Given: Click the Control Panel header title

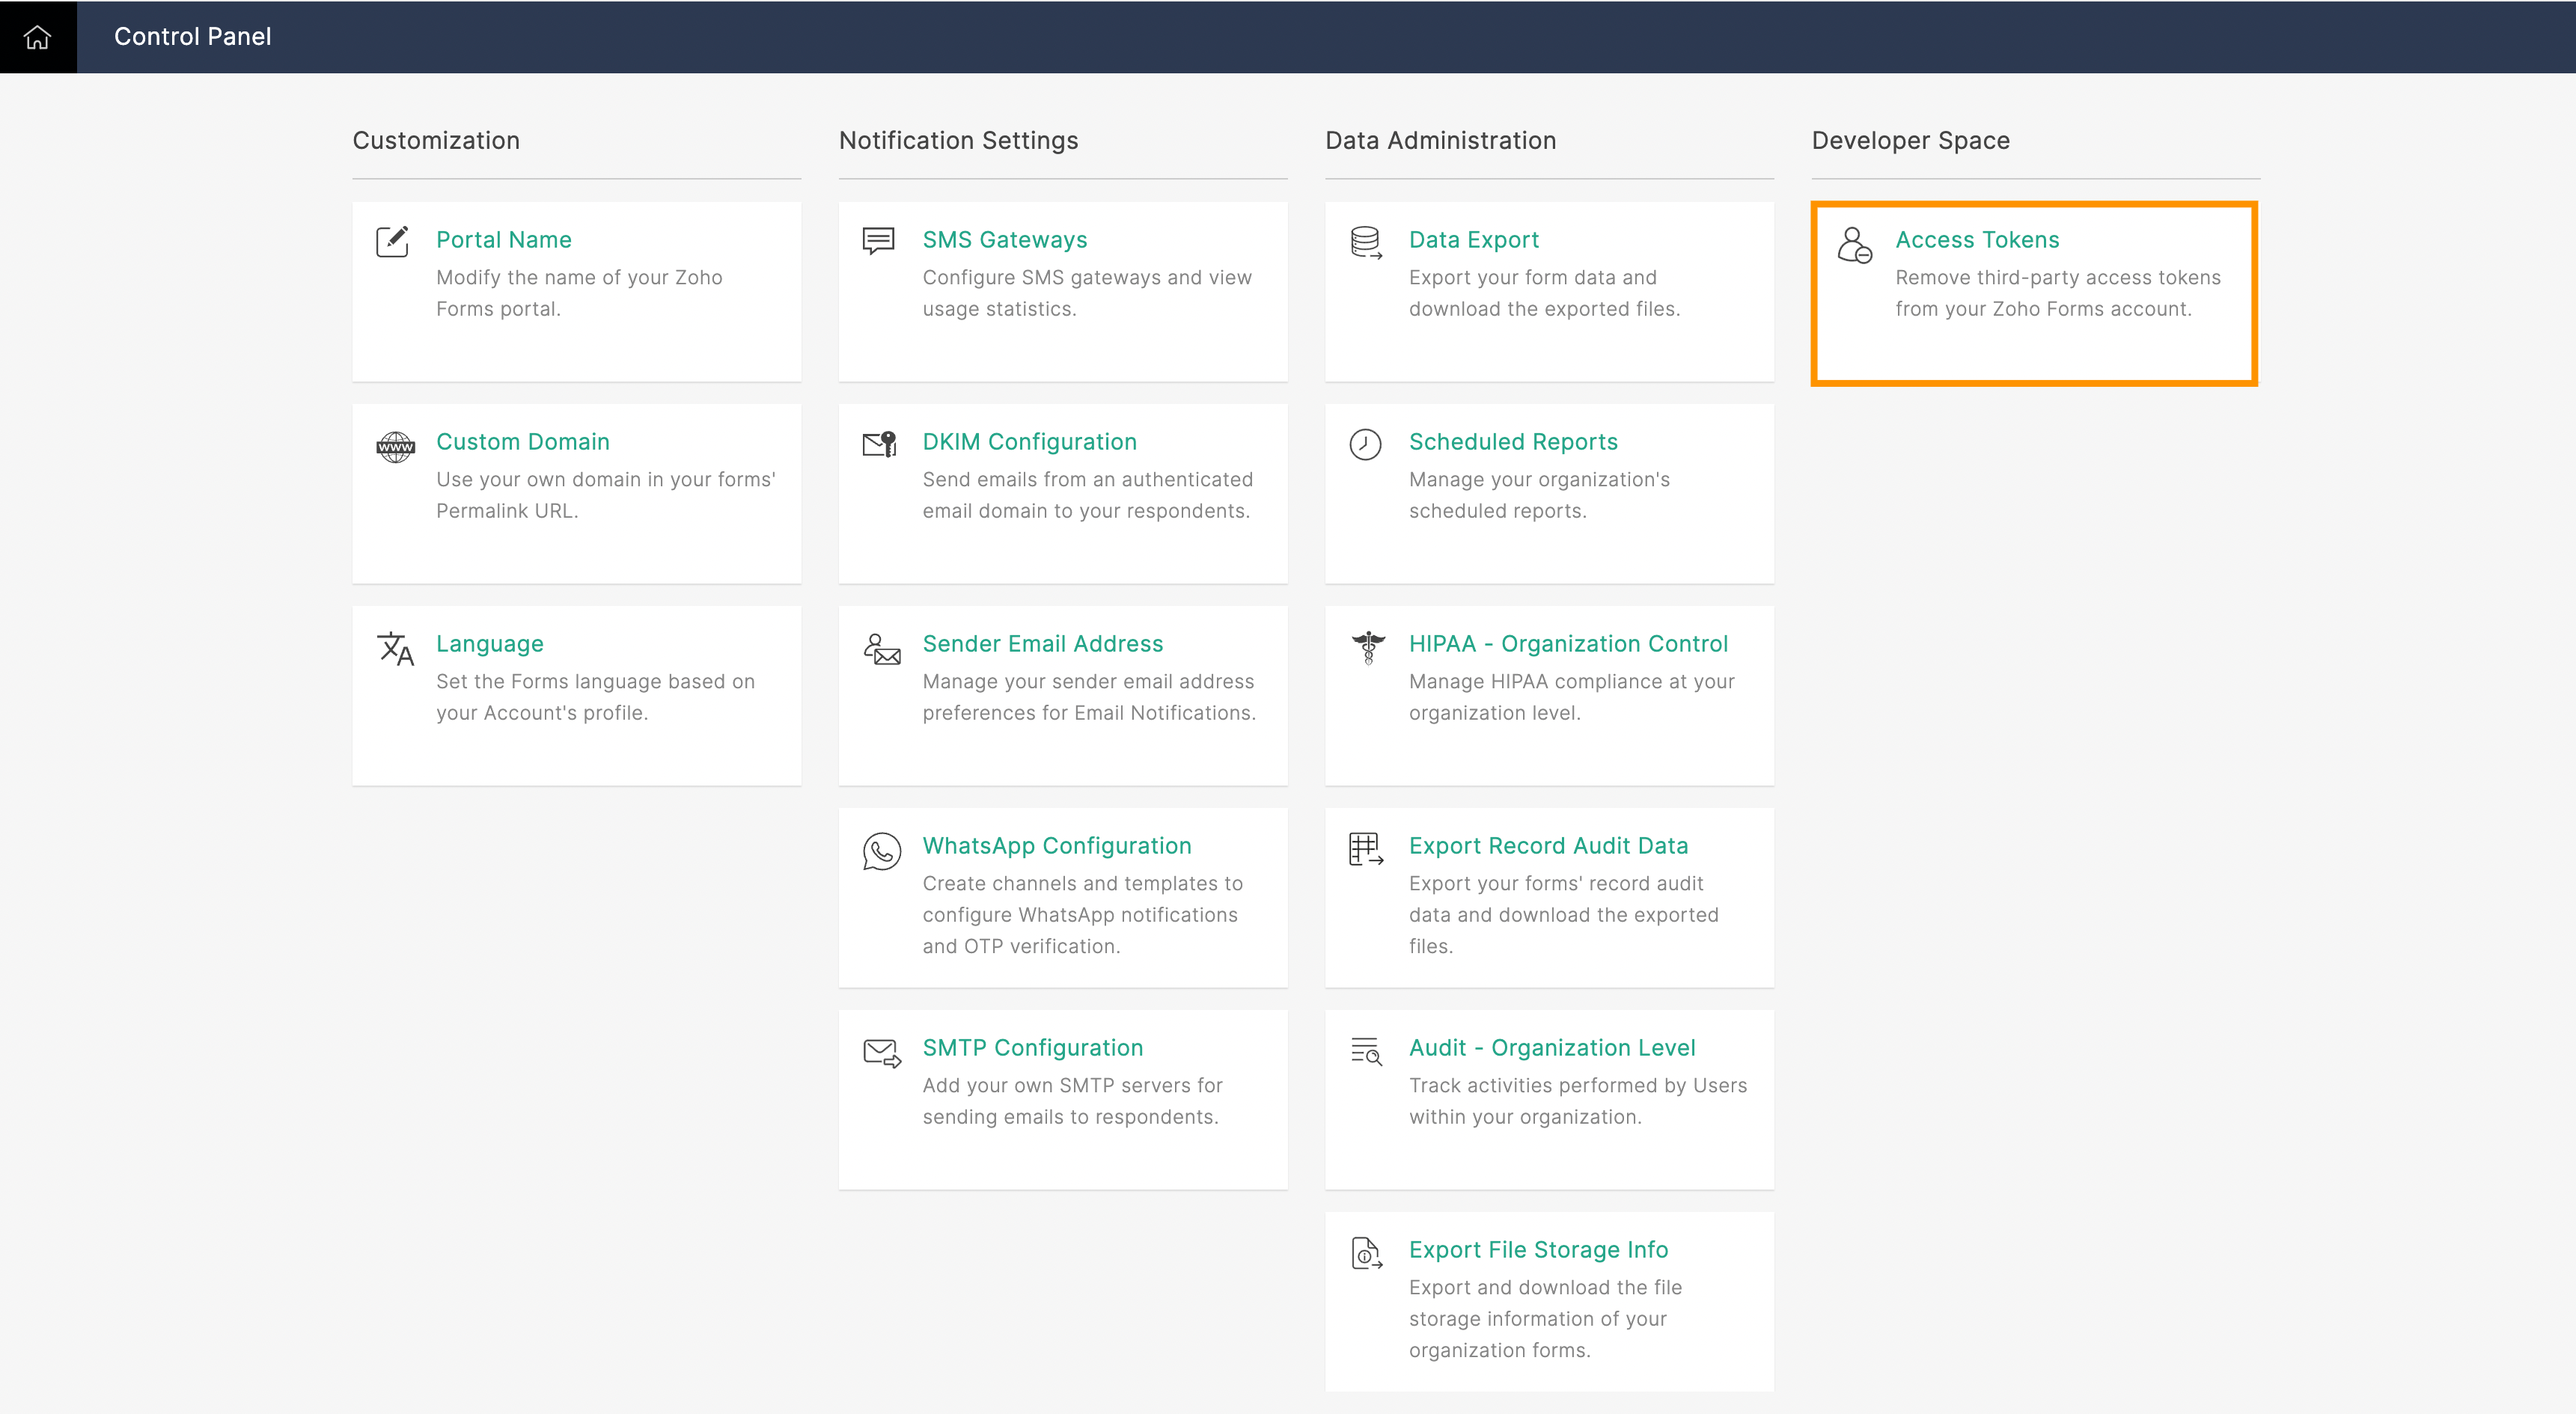Looking at the screenshot, I should [x=192, y=37].
